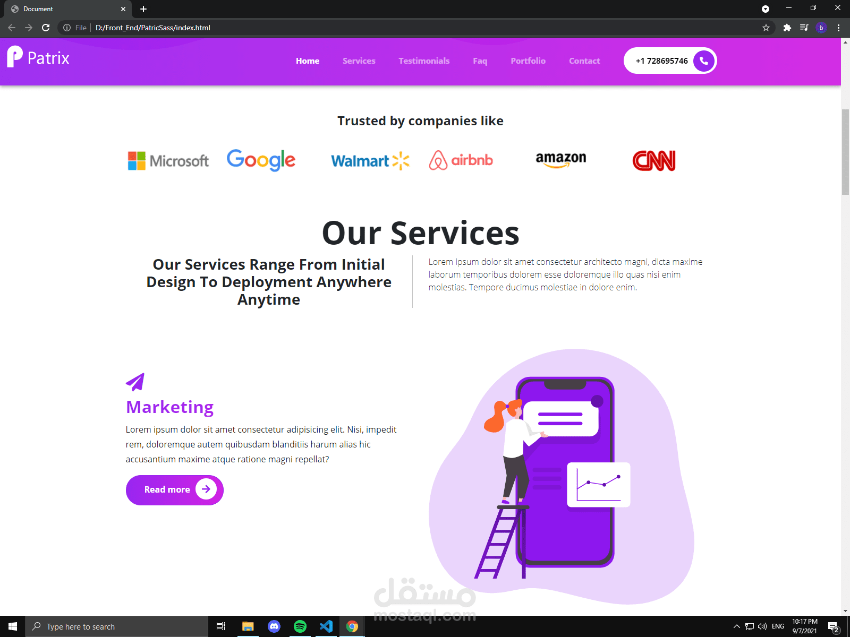Reload the page with the refresh icon

pyautogui.click(x=46, y=28)
